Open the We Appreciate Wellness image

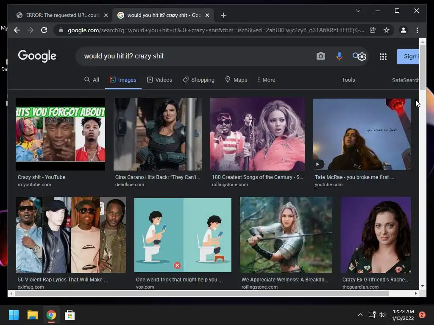pos(286,235)
